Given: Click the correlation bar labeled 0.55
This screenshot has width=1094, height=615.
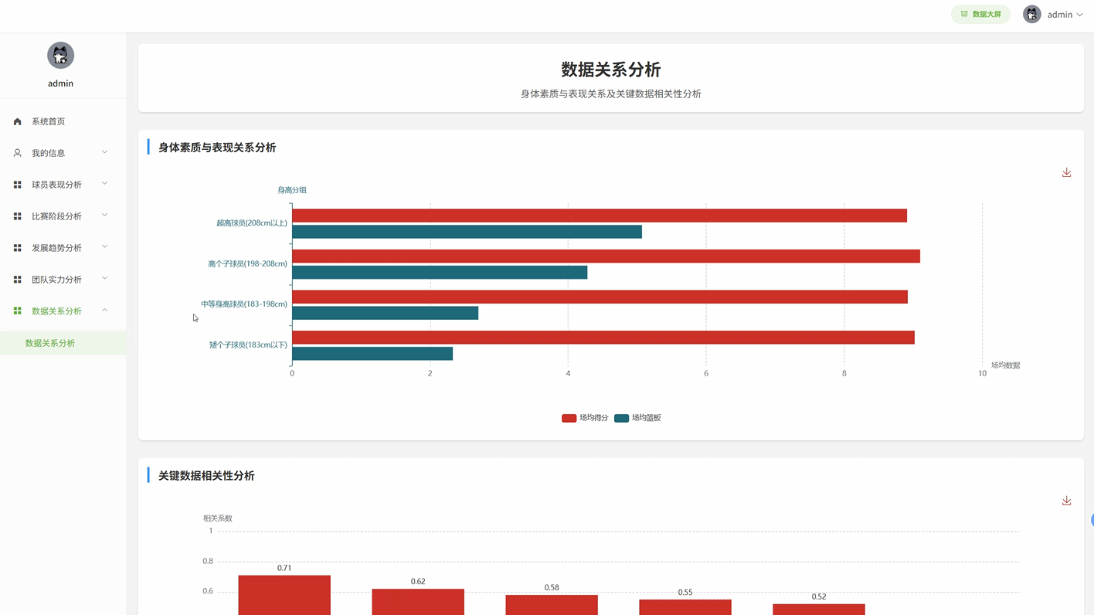Looking at the screenshot, I should (x=685, y=607).
